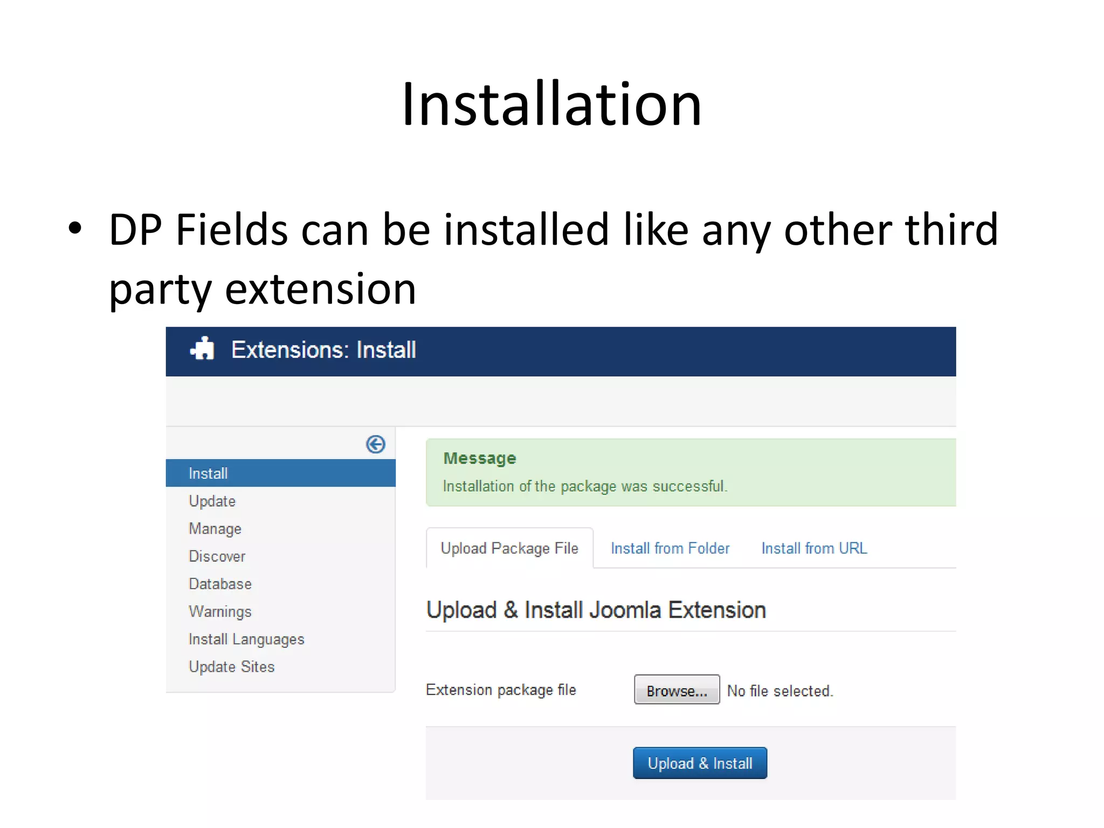The image size is (1104, 828).
Task: Go to Manage in the sidebar
Action: [215, 529]
